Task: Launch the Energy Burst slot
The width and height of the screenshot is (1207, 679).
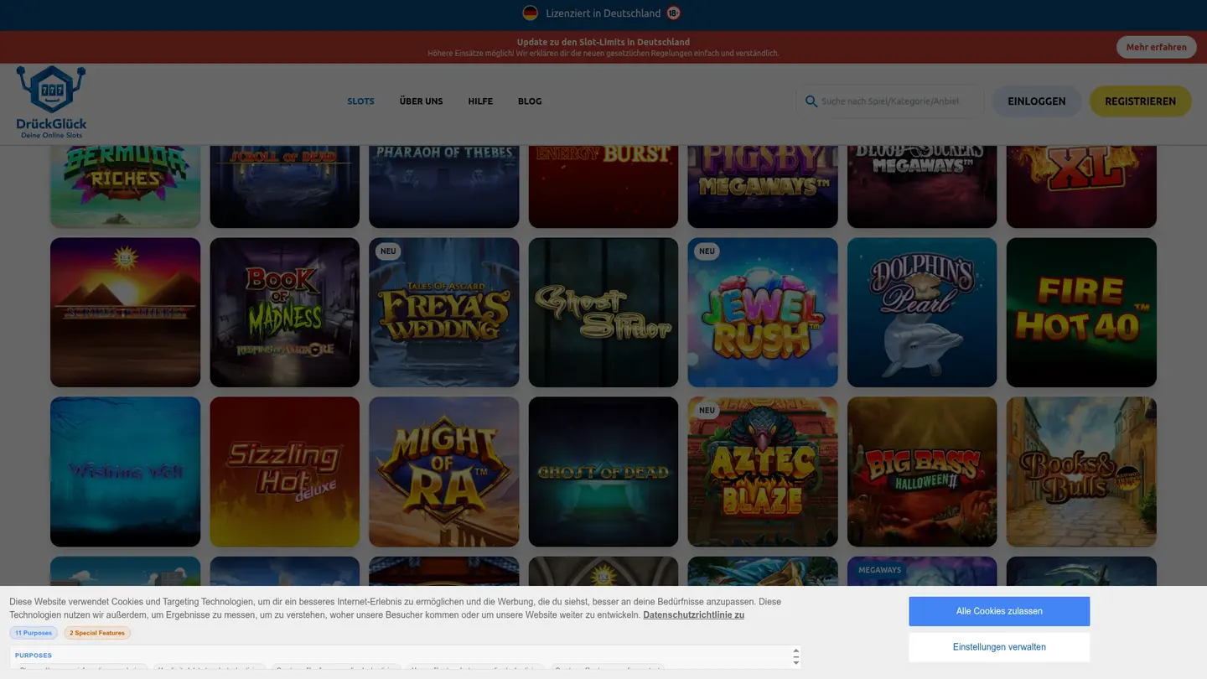Action: click(x=603, y=185)
